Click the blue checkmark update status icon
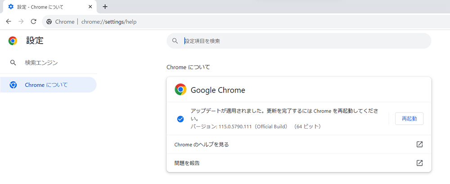450x184 pixels. point(180,119)
